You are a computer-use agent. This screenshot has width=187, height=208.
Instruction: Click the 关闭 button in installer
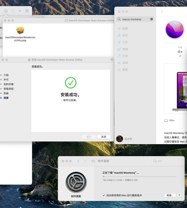click(104, 137)
